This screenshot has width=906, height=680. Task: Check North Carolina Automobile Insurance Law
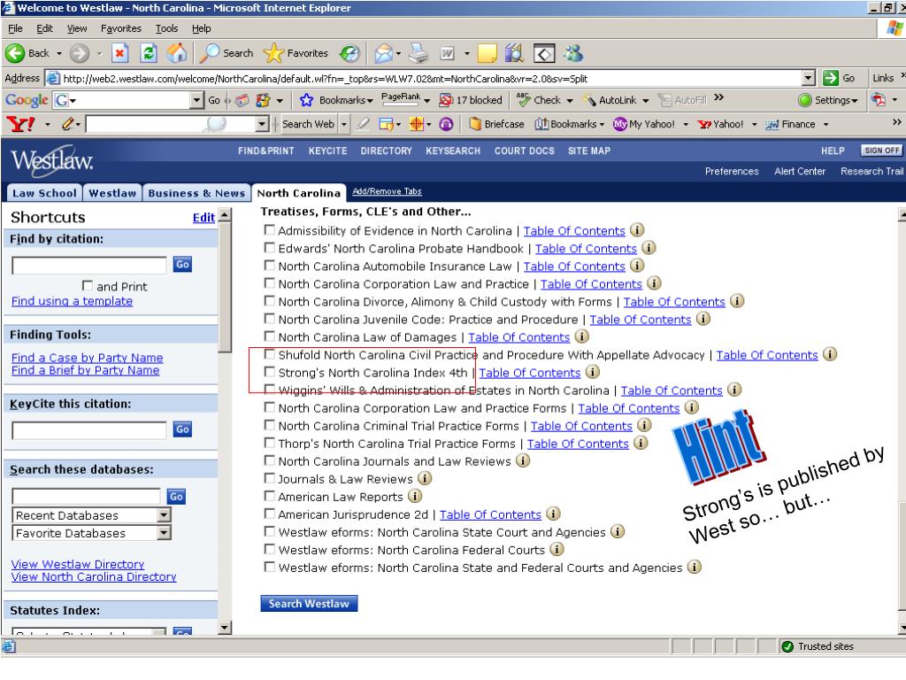pyautogui.click(x=269, y=266)
